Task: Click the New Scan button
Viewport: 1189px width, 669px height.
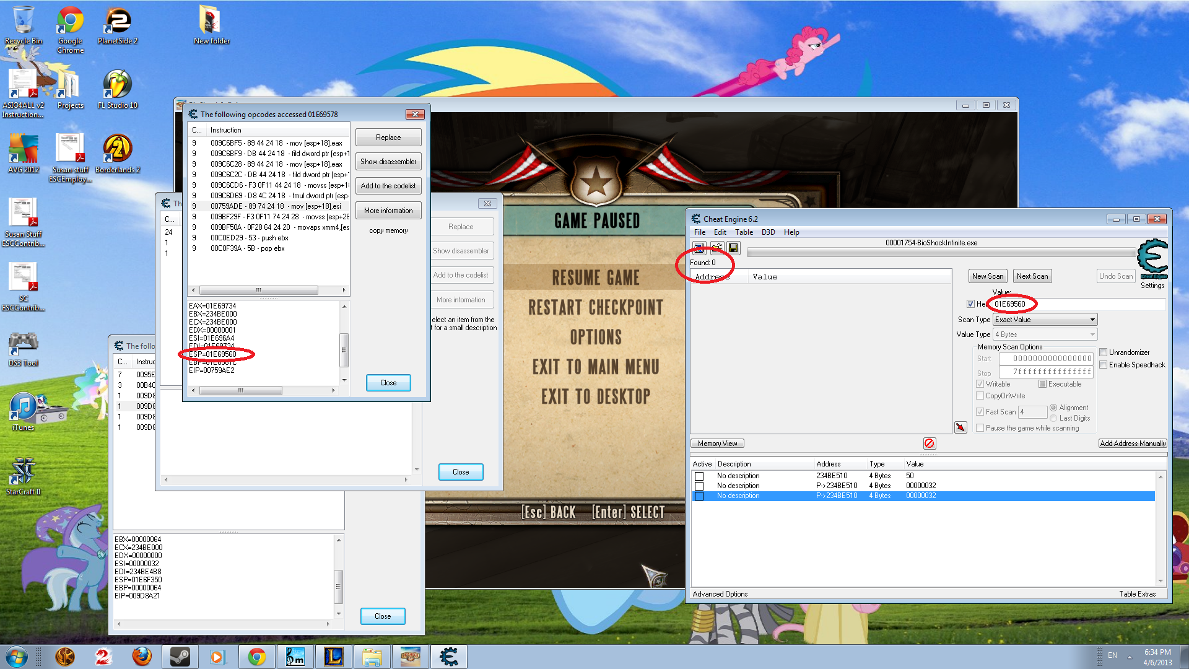Action: pos(988,276)
